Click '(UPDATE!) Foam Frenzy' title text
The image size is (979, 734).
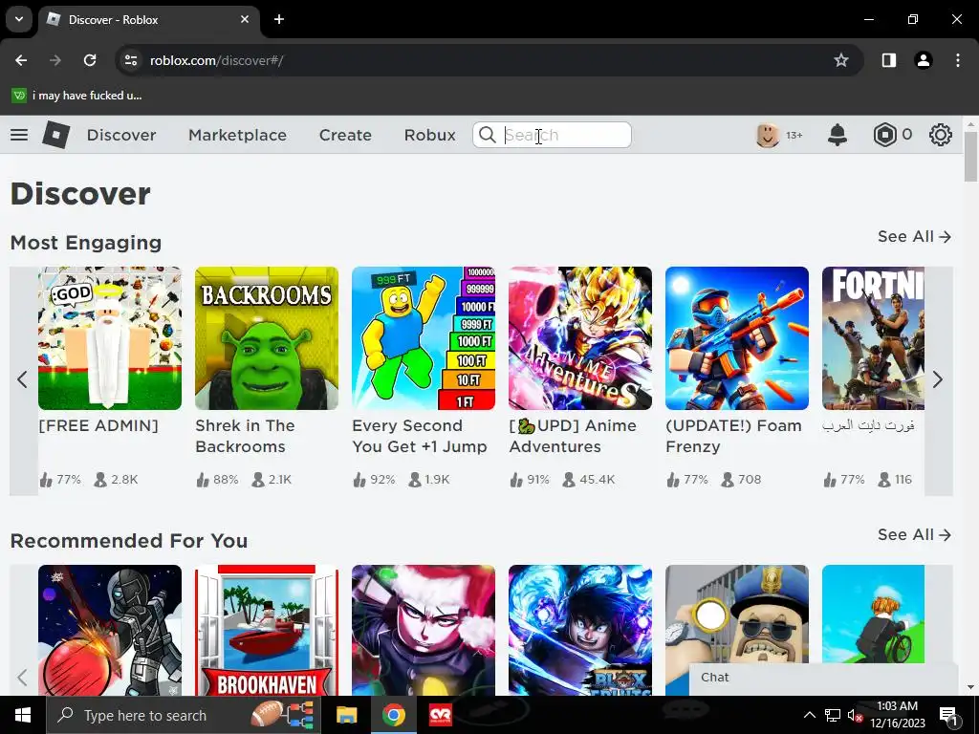(733, 436)
